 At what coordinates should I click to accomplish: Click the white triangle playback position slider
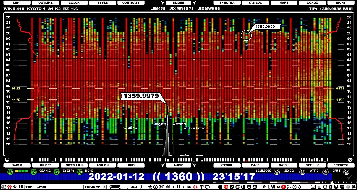click(x=332, y=182)
